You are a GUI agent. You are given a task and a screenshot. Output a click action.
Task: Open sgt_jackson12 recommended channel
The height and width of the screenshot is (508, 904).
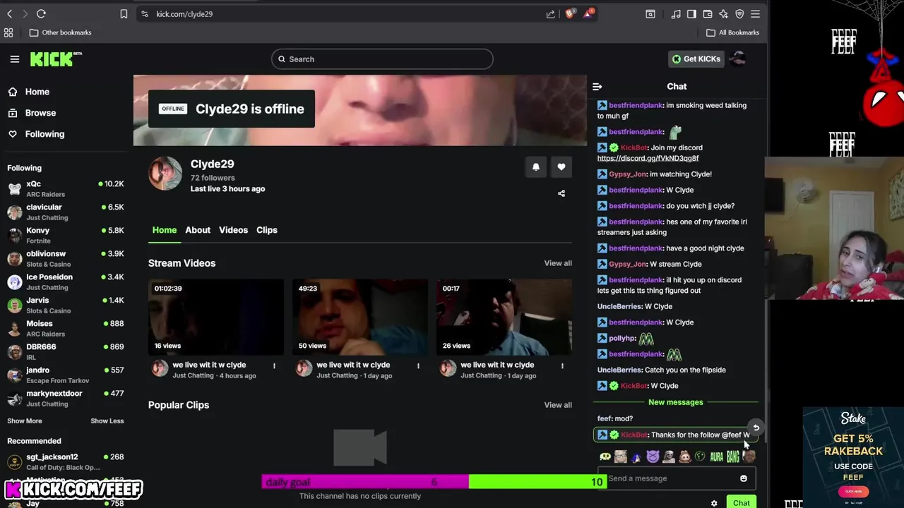pyautogui.click(x=66, y=461)
